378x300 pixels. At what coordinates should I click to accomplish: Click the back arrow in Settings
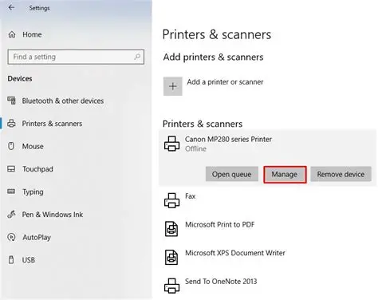click(x=11, y=8)
